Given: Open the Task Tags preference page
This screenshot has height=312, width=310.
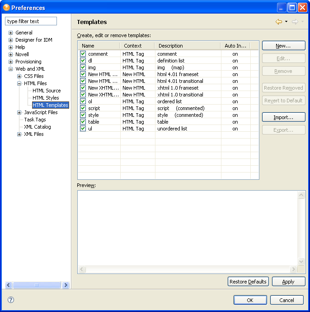Looking at the screenshot, I should pyautogui.click(x=35, y=120).
